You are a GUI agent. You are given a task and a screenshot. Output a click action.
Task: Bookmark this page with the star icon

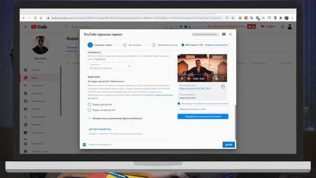[233, 18]
